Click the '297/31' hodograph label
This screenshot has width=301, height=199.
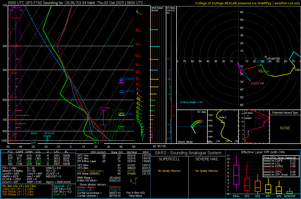265,72
